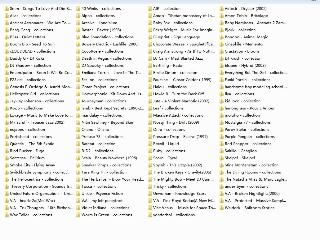Click Gotan Project - collections
The height and width of the screenshot is (240, 320).
pos(105,87)
